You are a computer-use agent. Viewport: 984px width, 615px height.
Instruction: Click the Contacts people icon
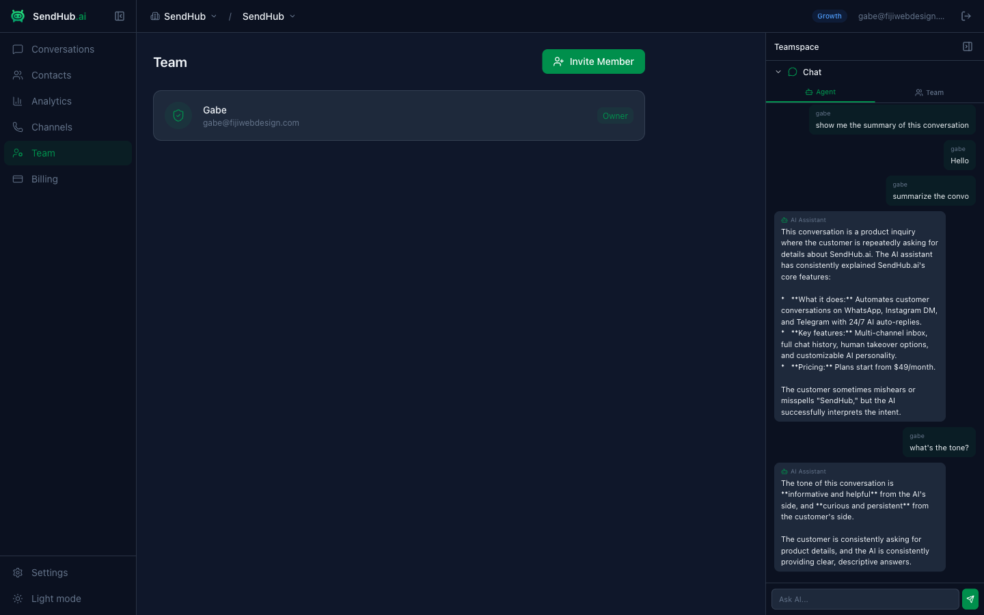(x=18, y=75)
